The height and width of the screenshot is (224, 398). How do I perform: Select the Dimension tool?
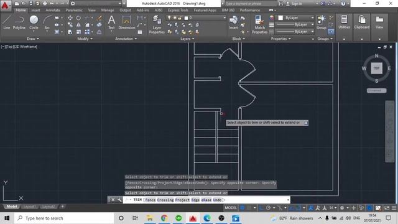[126, 22]
